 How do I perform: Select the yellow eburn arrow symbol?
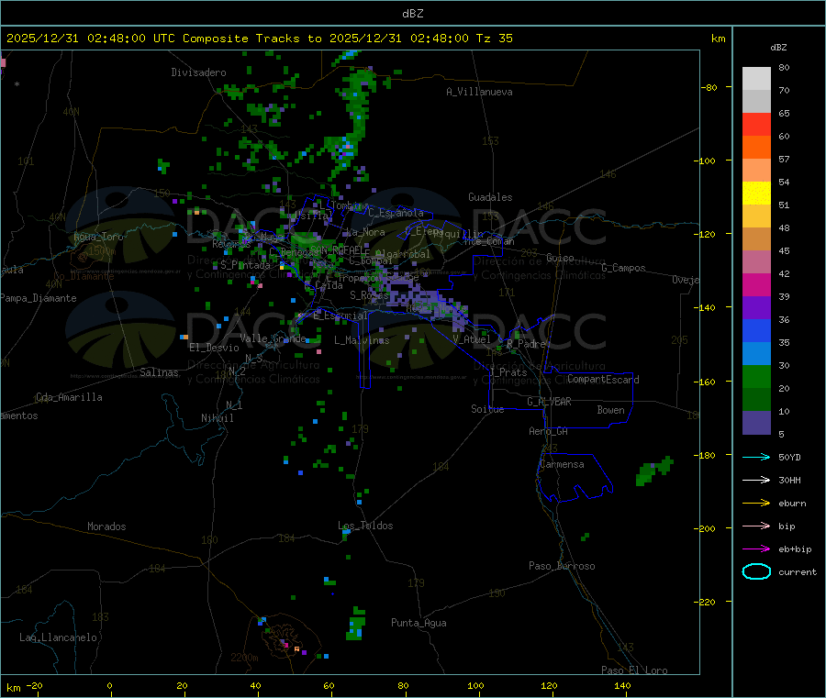[756, 504]
